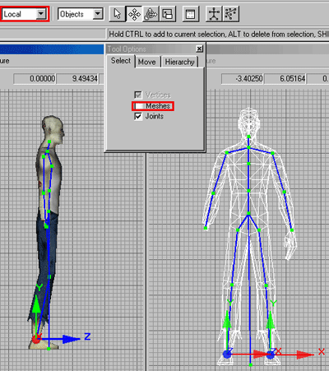329x371 pixels.
Task: Select the skeleton figure joint tool
Action: click(214, 14)
